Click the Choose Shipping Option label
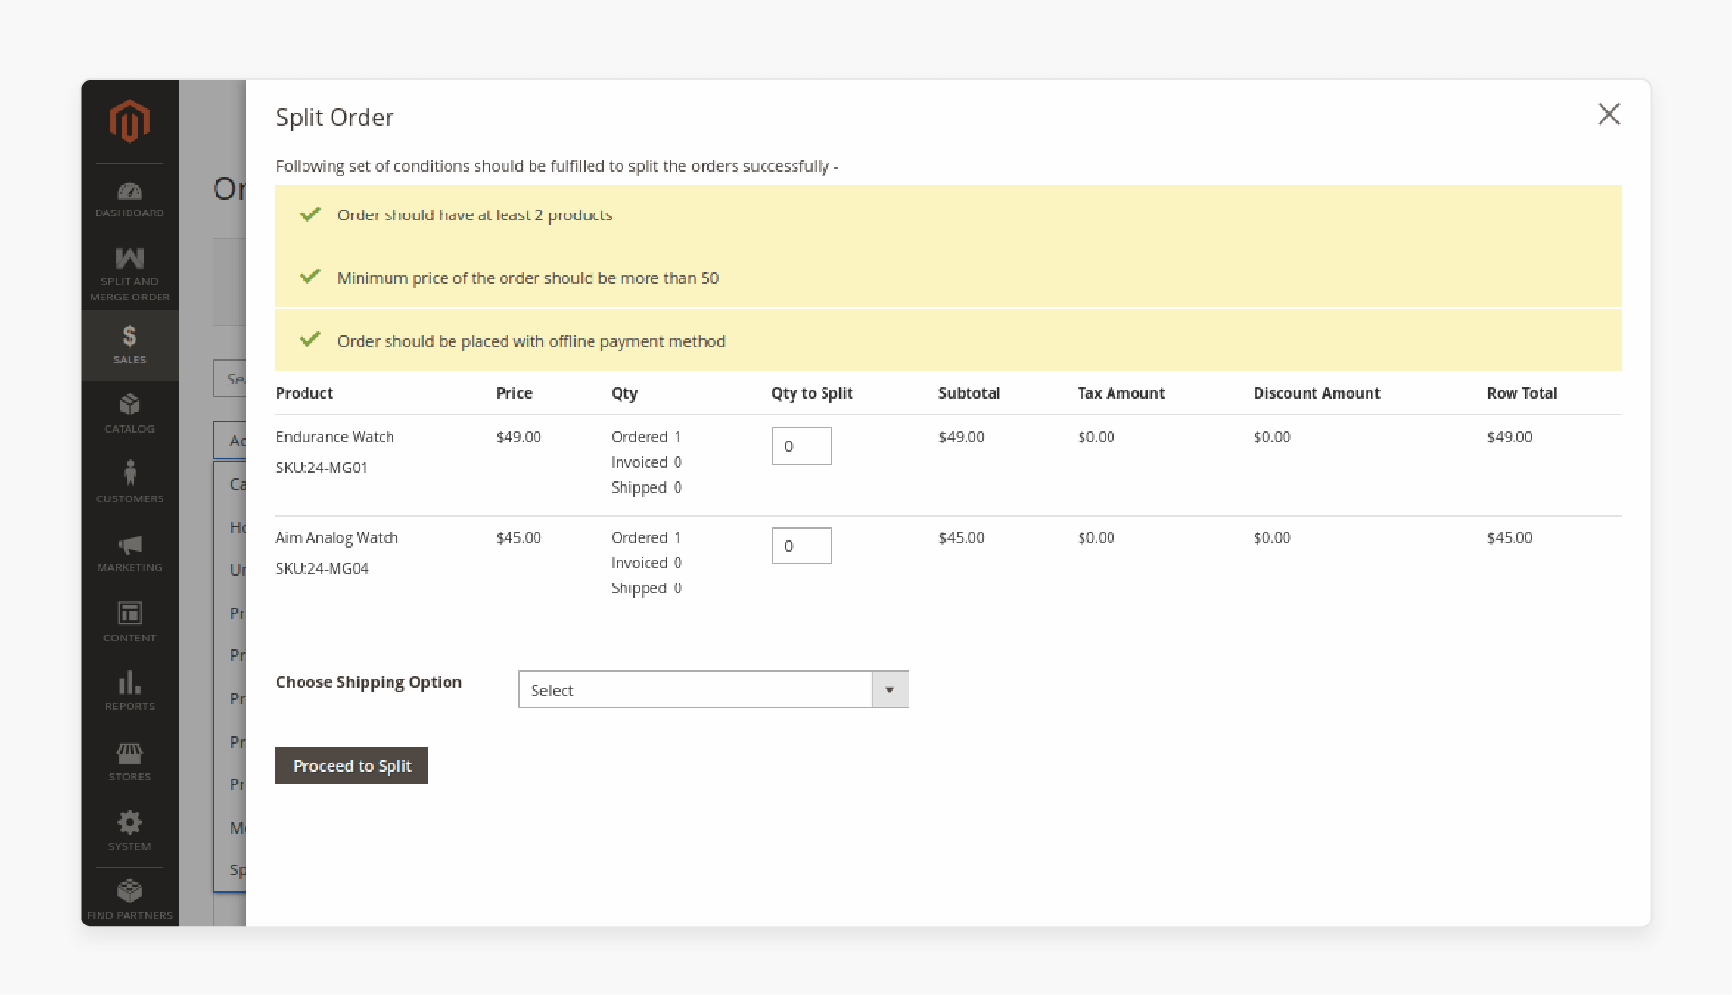Image resolution: width=1732 pixels, height=995 pixels. click(x=369, y=682)
